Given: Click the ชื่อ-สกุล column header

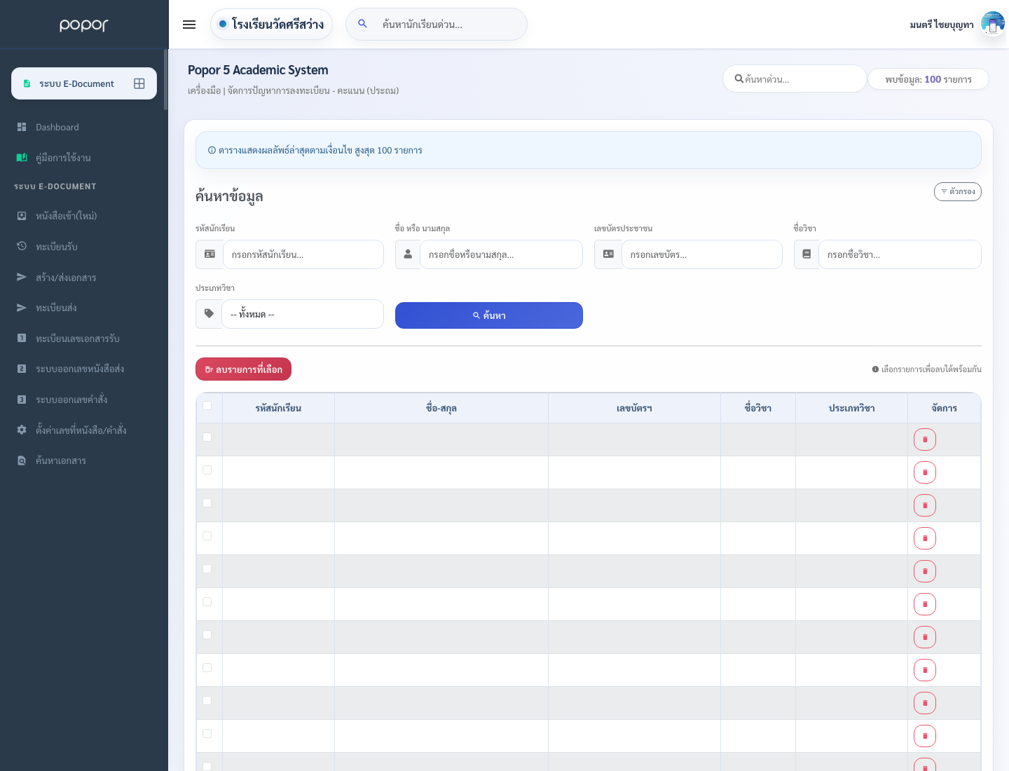Looking at the screenshot, I should pos(441,408).
